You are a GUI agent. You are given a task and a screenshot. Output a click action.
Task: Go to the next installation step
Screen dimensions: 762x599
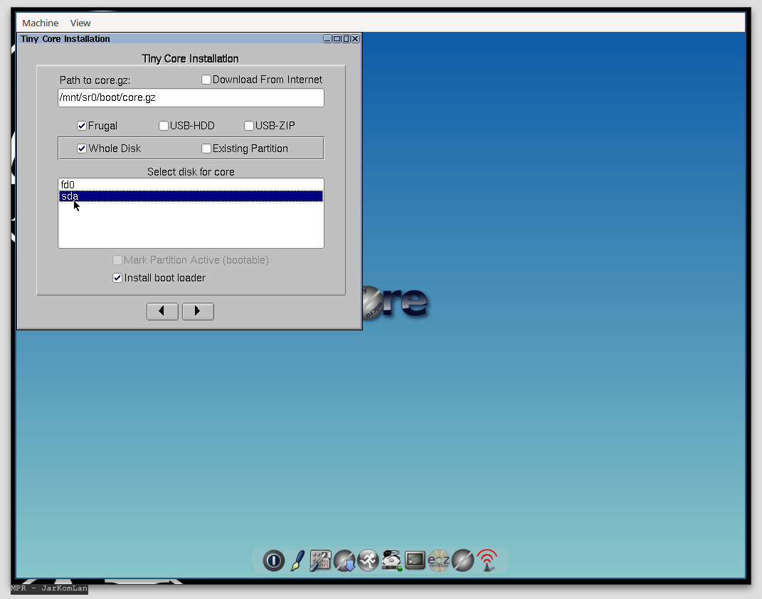coord(197,311)
